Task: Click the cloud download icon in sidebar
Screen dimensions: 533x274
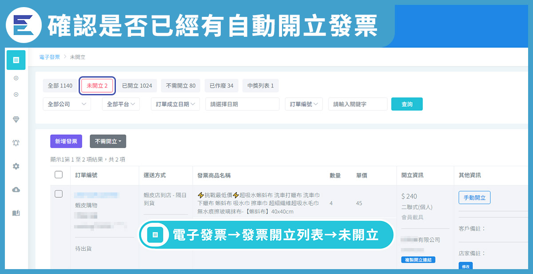Action: click(16, 190)
